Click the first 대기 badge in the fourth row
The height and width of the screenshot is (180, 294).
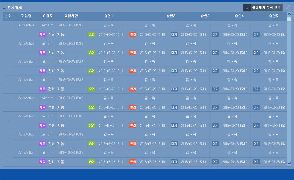pyautogui.click(x=174, y=89)
